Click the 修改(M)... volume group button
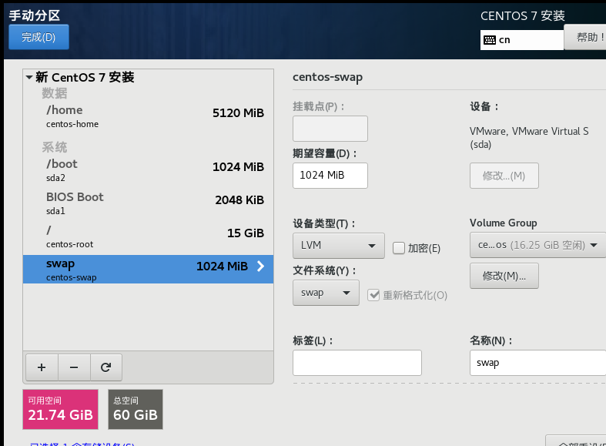The height and width of the screenshot is (446, 606). pyautogui.click(x=504, y=276)
